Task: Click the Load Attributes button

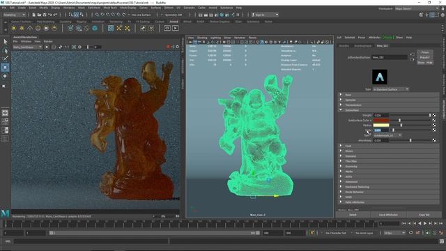Action: pyautogui.click(x=388, y=215)
